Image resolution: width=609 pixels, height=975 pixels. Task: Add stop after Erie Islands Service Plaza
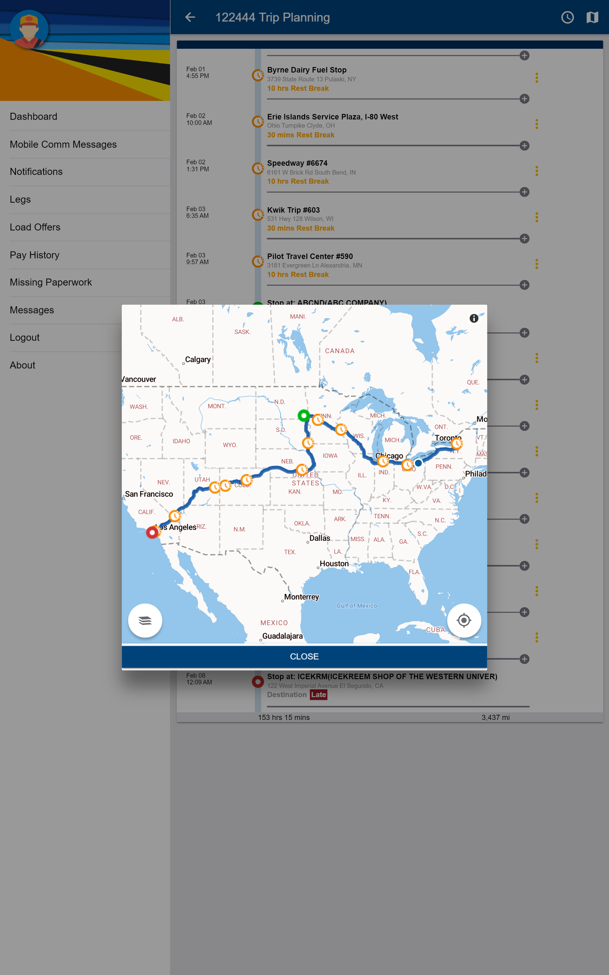(x=524, y=145)
